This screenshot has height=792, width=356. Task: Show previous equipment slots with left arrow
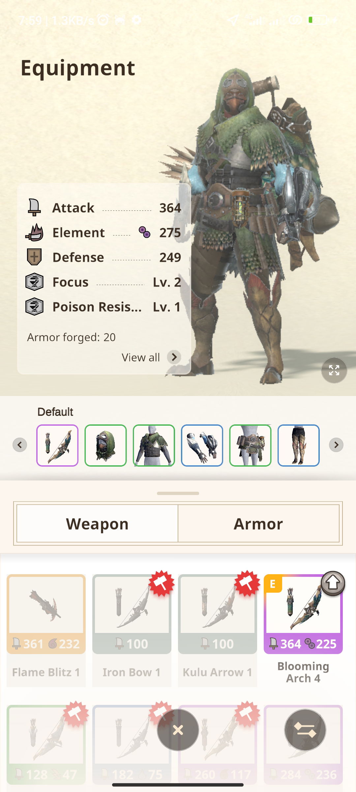coord(20,445)
